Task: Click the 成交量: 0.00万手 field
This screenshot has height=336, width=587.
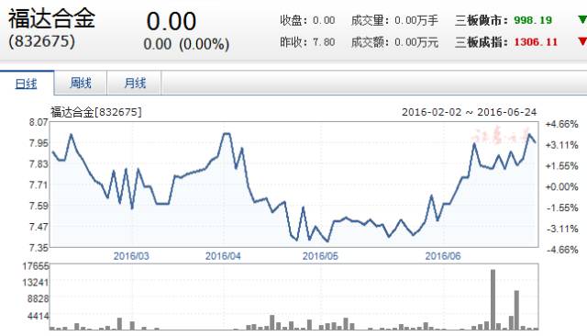Action: pyautogui.click(x=394, y=20)
